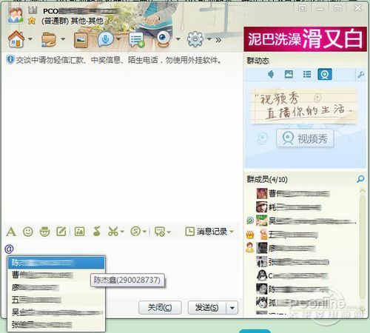Viewport: 370px width, 333px height.
Task: Expand the shared files dropdown arrow
Action: click(x=63, y=38)
